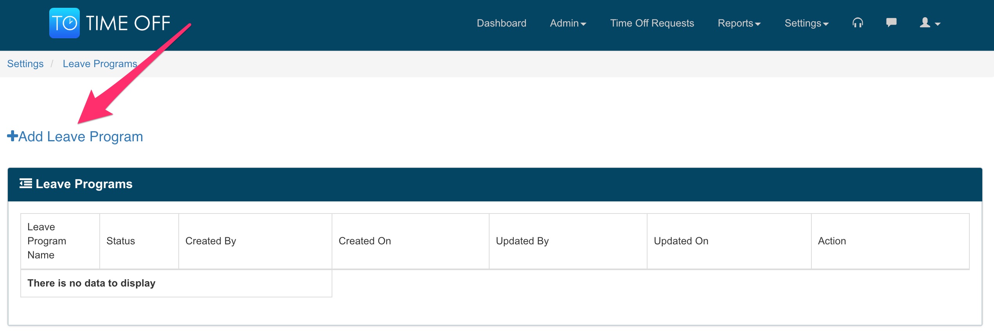
Task: Click the Leave Programs breadcrumb link
Action: pos(100,64)
